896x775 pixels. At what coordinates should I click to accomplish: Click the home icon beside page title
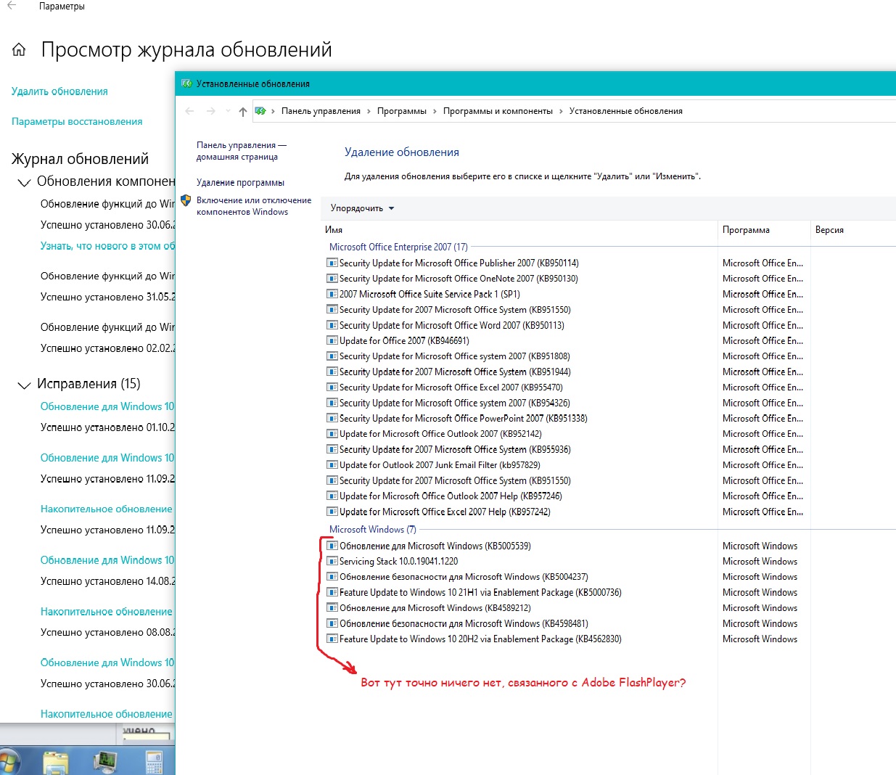click(x=19, y=49)
